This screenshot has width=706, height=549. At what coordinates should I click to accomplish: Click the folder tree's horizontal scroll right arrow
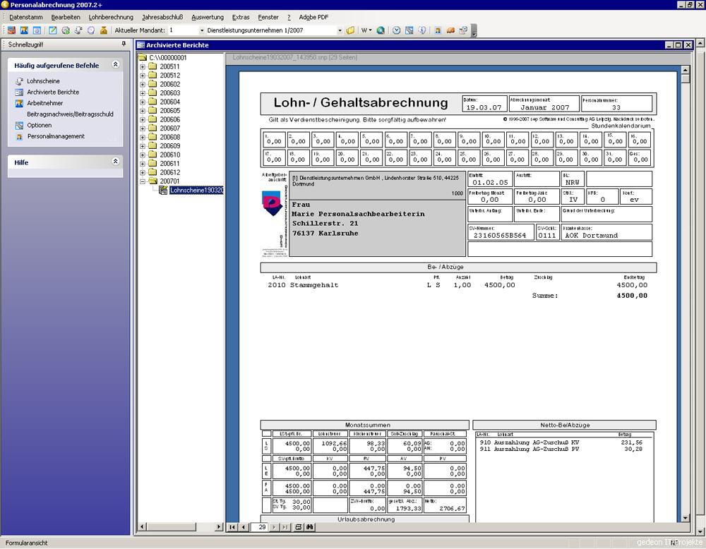[x=220, y=526]
